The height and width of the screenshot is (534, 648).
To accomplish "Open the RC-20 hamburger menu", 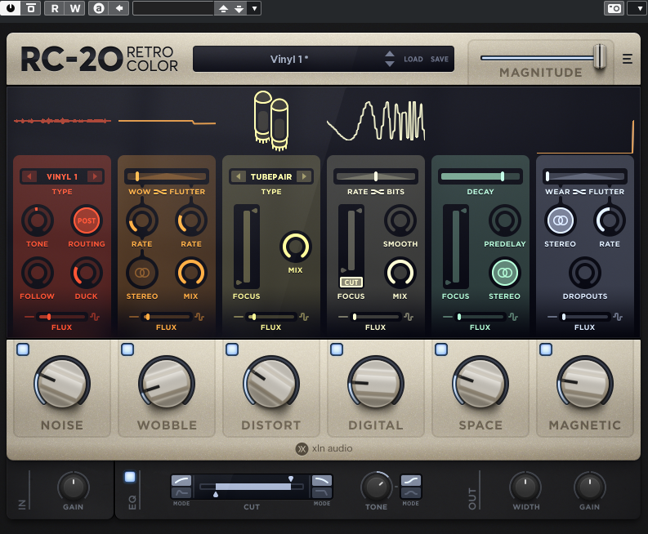I will [628, 59].
